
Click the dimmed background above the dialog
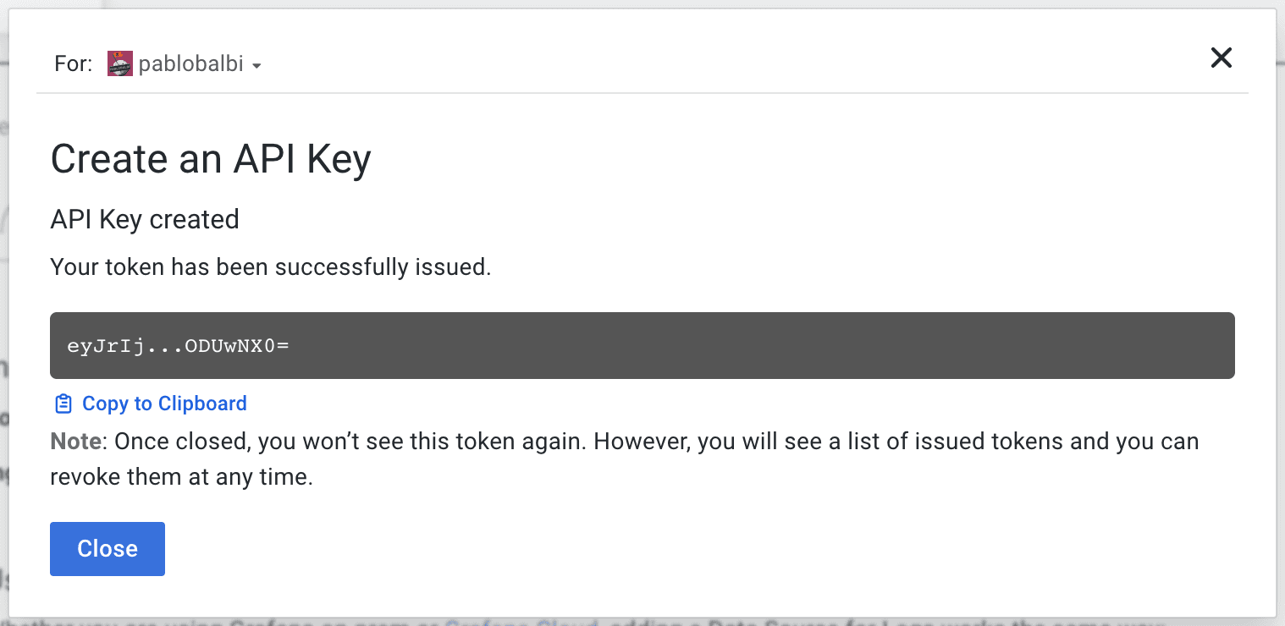[x=642, y=3]
